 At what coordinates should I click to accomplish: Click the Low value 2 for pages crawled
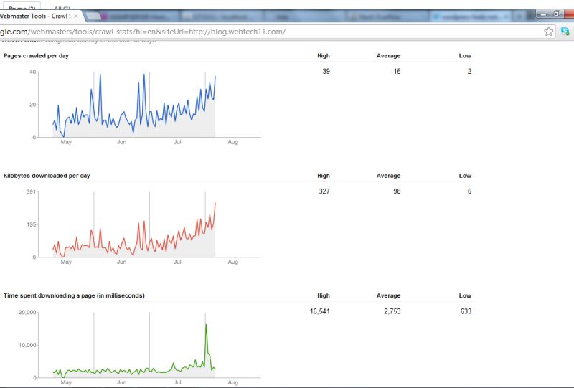tap(469, 72)
